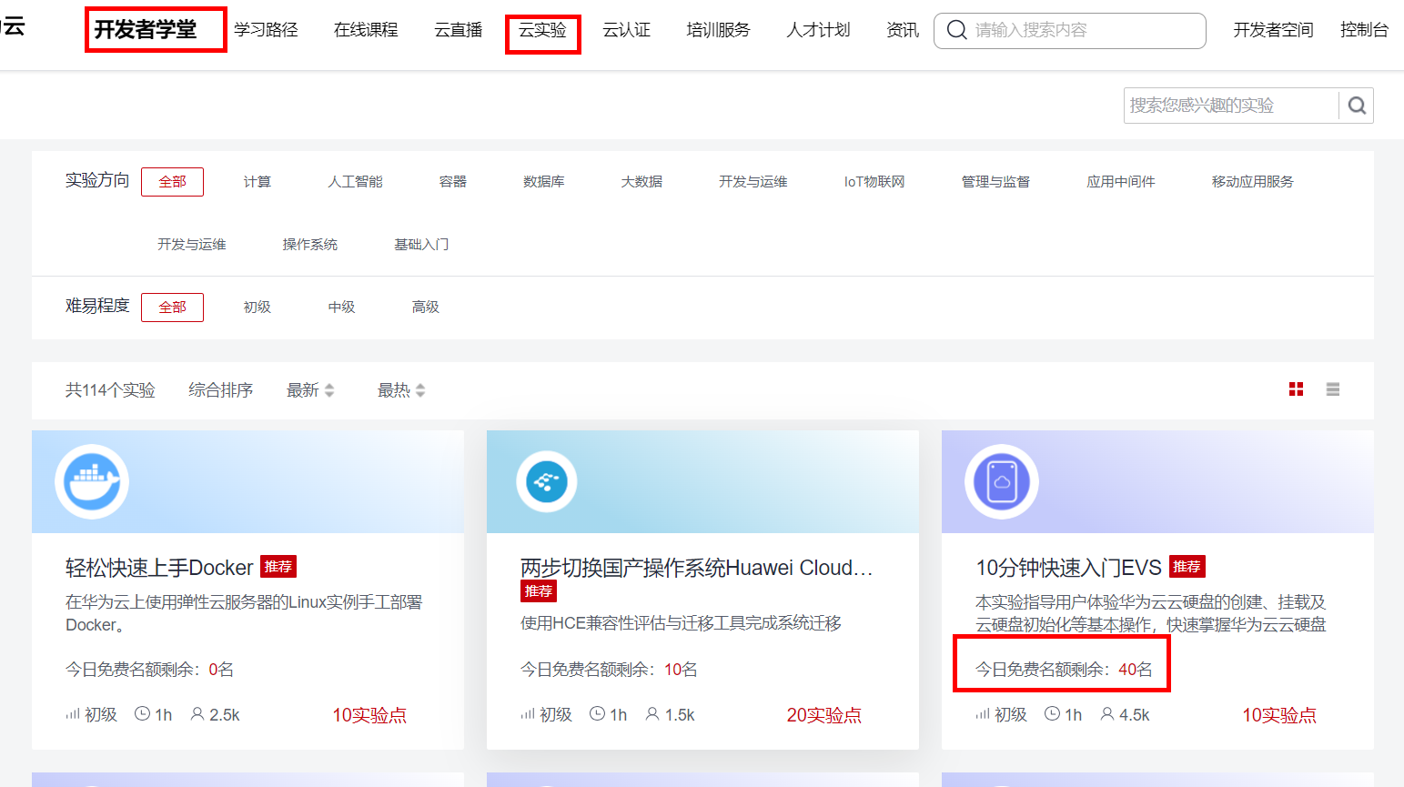Screen dimensions: 1404x787
Task: Click the search button beside the lab search field
Action: pyautogui.click(x=1357, y=106)
